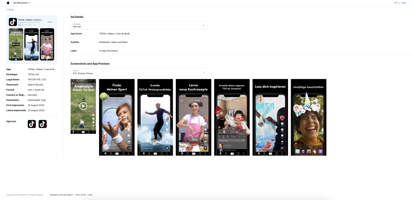This screenshot has width=412, height=200.
Task: Select the 'Erstelle TikTok-Hintergrundbilder' screenshot
Action: 155,117
